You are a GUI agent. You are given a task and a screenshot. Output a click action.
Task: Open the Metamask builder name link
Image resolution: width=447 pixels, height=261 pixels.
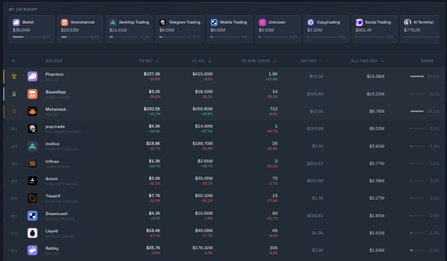pos(56,109)
